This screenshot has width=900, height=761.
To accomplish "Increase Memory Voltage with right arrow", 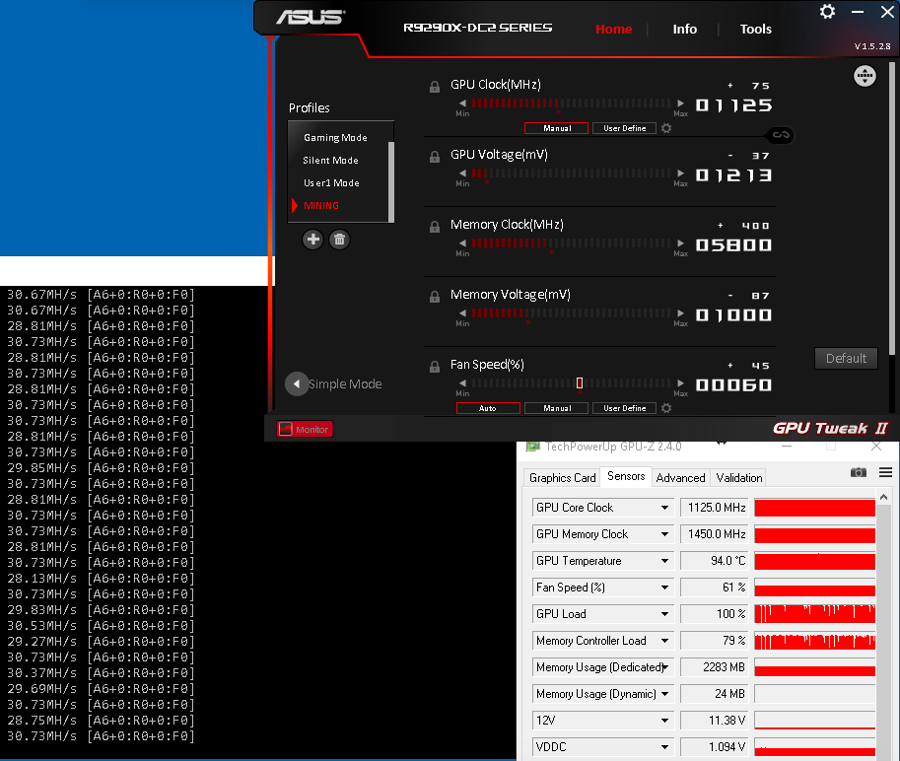I will click(x=680, y=313).
